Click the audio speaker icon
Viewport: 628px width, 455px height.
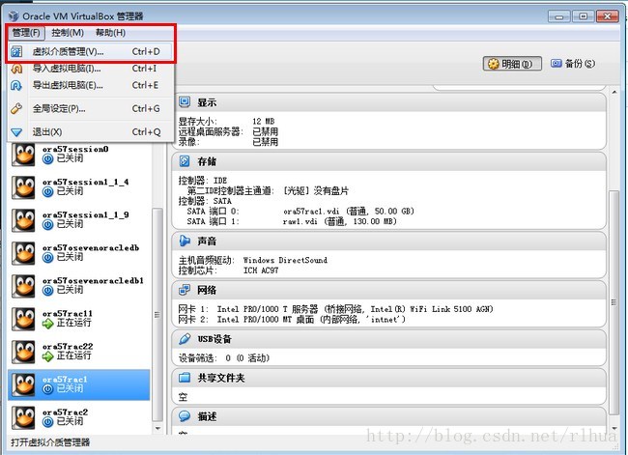pos(185,241)
